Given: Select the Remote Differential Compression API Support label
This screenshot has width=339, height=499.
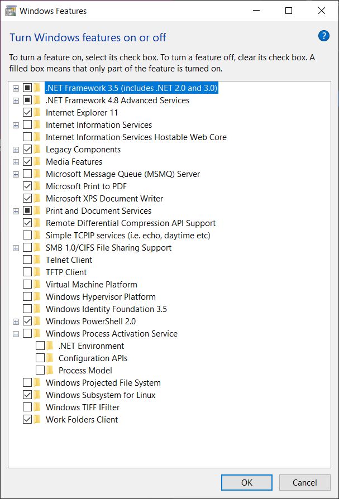Looking at the screenshot, I should pos(131,223).
